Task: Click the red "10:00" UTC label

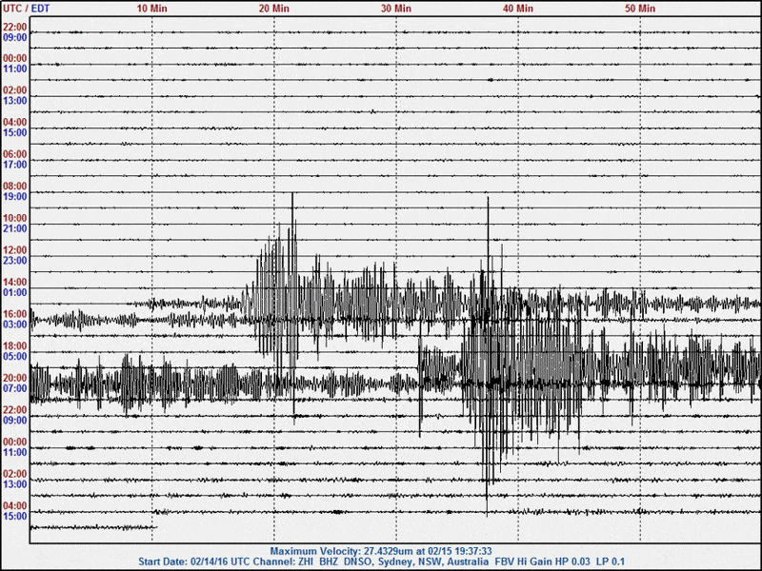Action: [15, 218]
